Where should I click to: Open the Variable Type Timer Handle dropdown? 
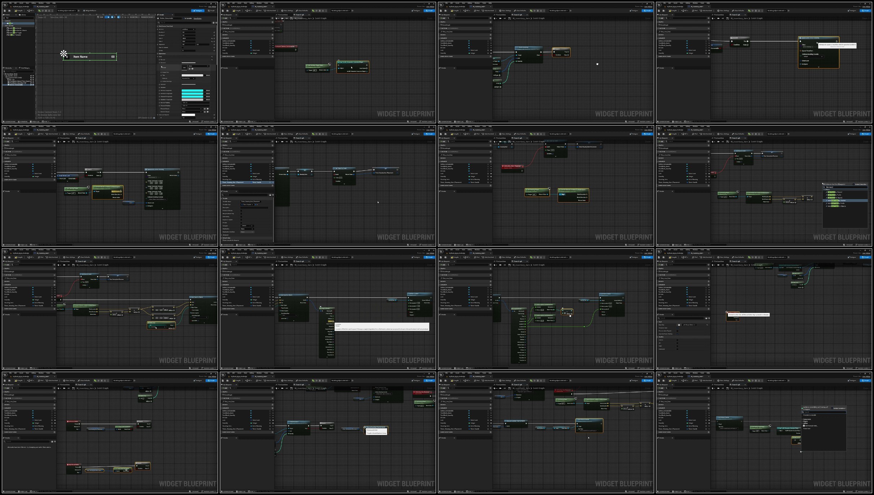[248, 204]
